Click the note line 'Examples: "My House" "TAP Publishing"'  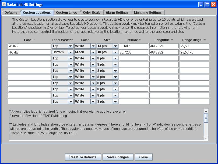[x=39, y=116]
